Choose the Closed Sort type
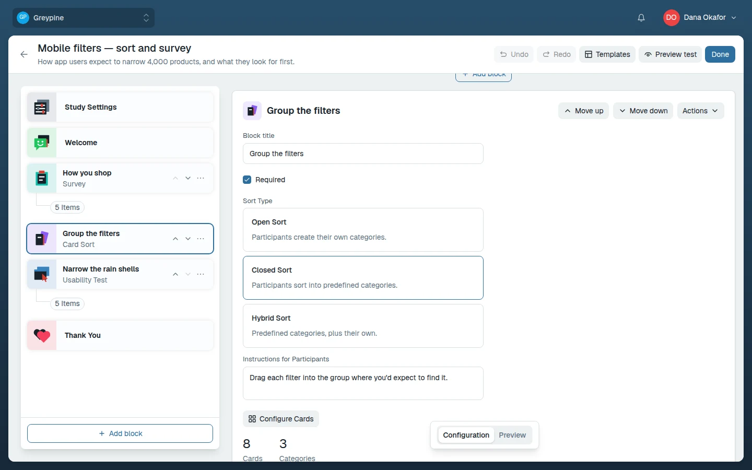752x470 pixels. [x=363, y=278]
